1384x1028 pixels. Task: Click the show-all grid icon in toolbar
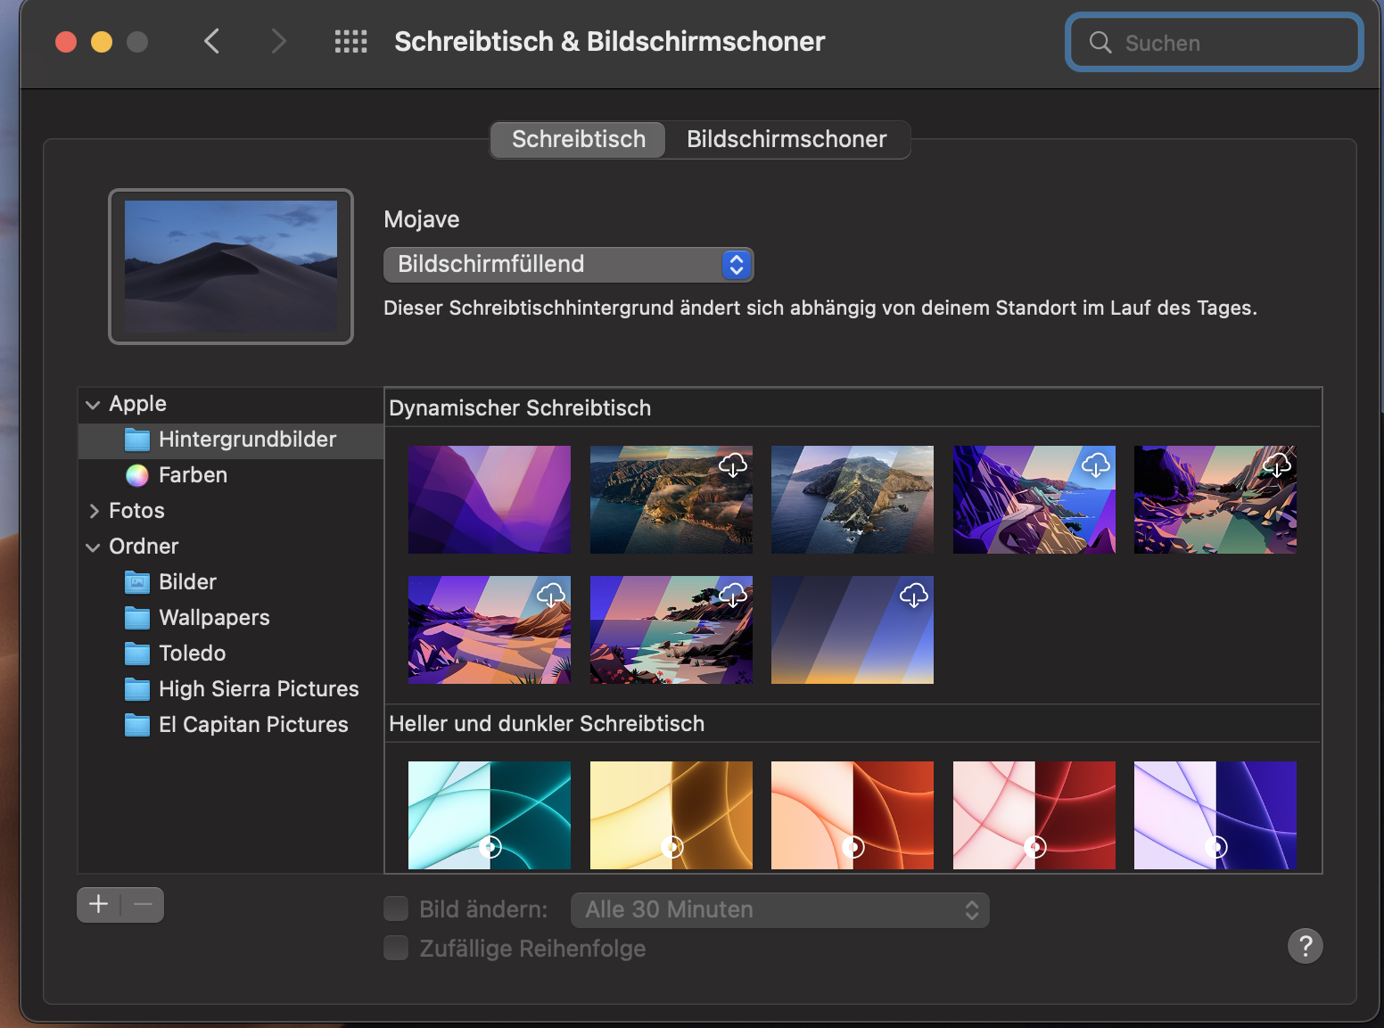350,42
